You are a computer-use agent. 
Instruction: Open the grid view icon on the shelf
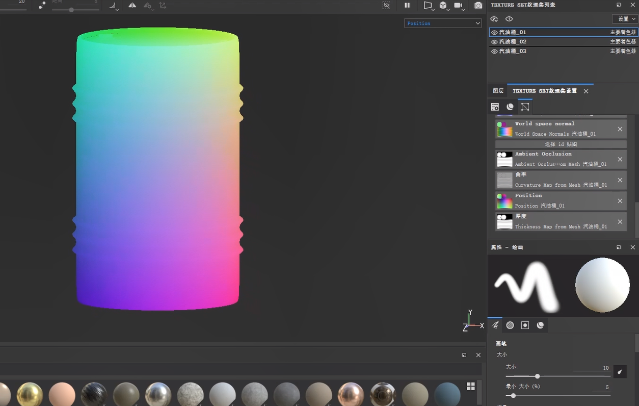pos(471,386)
